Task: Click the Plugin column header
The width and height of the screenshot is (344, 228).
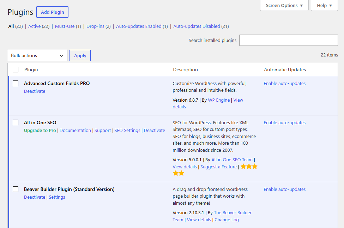Action: pyautogui.click(x=31, y=70)
